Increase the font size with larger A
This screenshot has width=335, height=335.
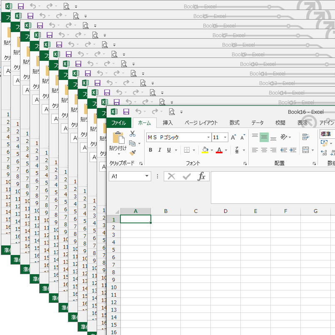pos(233,137)
